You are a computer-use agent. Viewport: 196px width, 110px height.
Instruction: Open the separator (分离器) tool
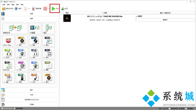pos(35,29)
